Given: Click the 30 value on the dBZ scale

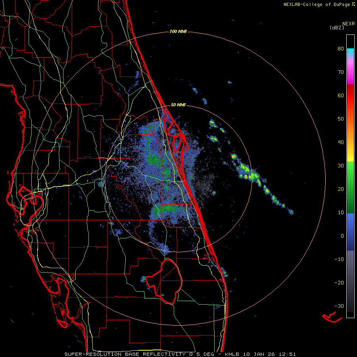Looking at the screenshot, I should [341, 166].
